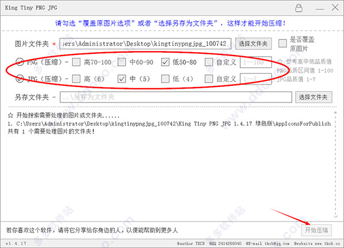Check PNG 中60-90 quality
This screenshot has width=344, height=248.
pyautogui.click(x=122, y=62)
